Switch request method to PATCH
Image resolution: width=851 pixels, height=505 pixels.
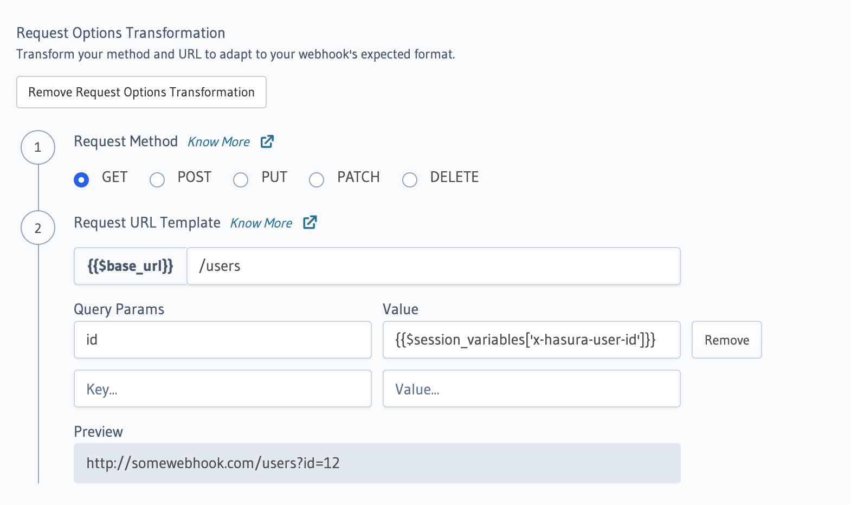[317, 179]
